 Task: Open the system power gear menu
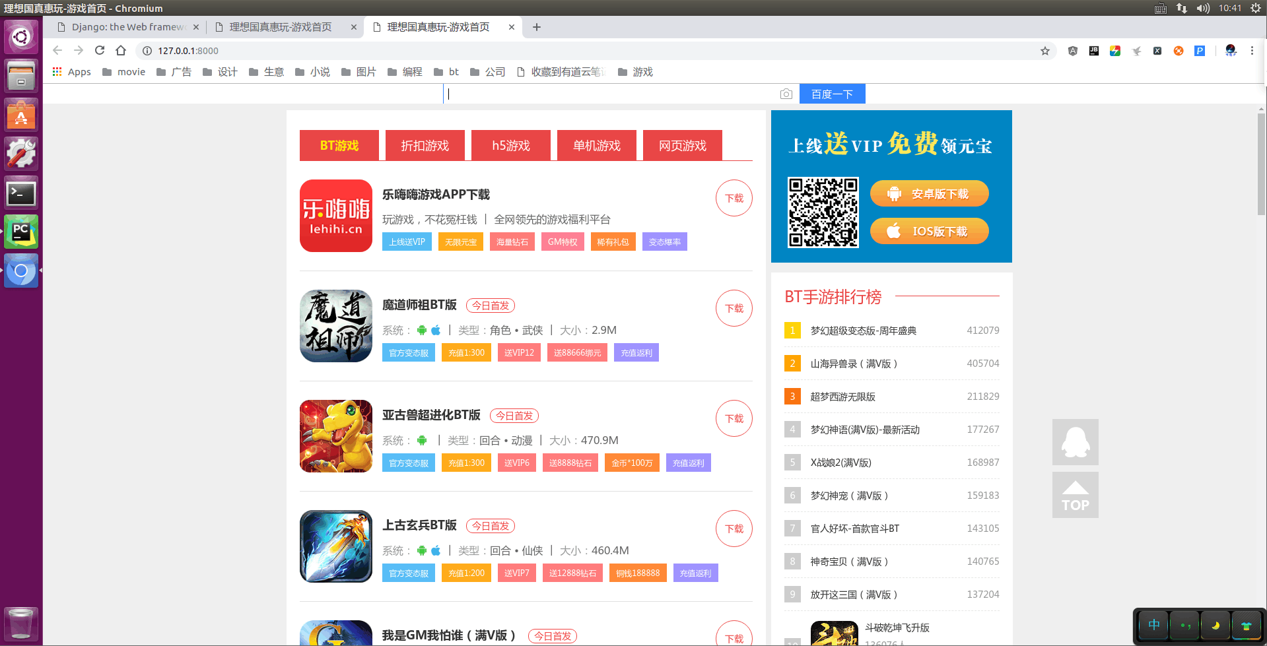point(1256,8)
